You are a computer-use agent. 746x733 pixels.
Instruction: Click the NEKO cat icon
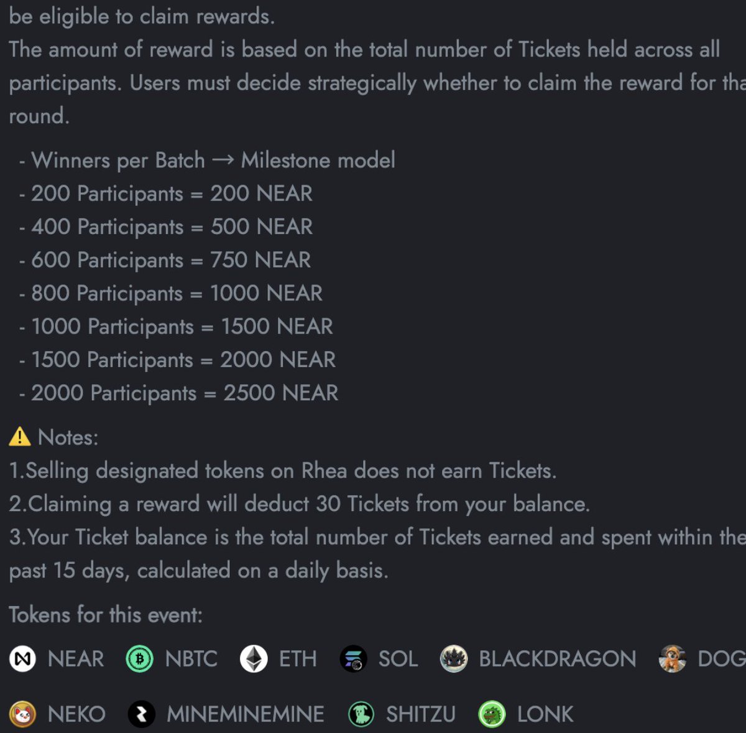pos(23,714)
